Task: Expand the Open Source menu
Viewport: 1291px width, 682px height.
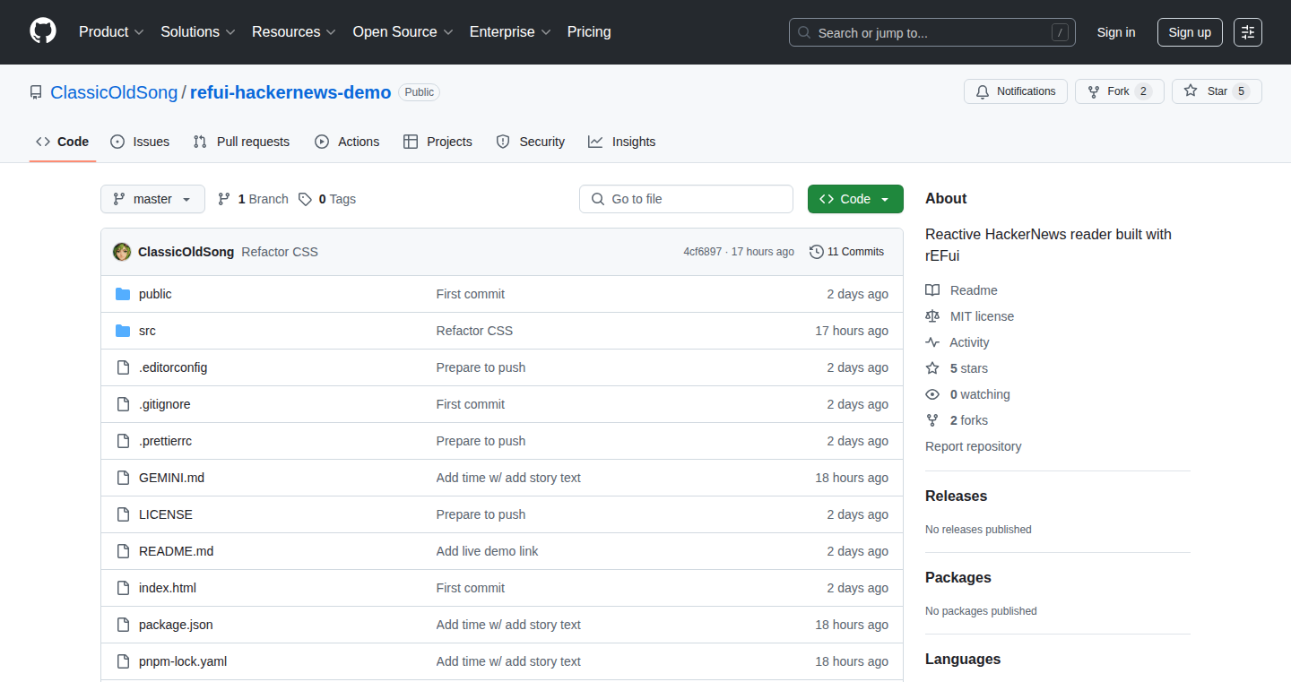Action: pyautogui.click(x=403, y=31)
